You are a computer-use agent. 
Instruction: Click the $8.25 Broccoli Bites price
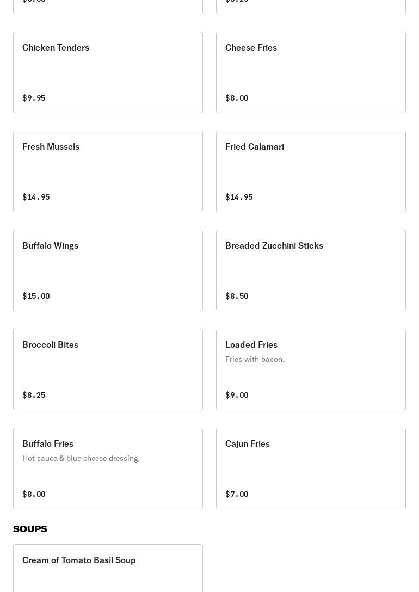(34, 395)
